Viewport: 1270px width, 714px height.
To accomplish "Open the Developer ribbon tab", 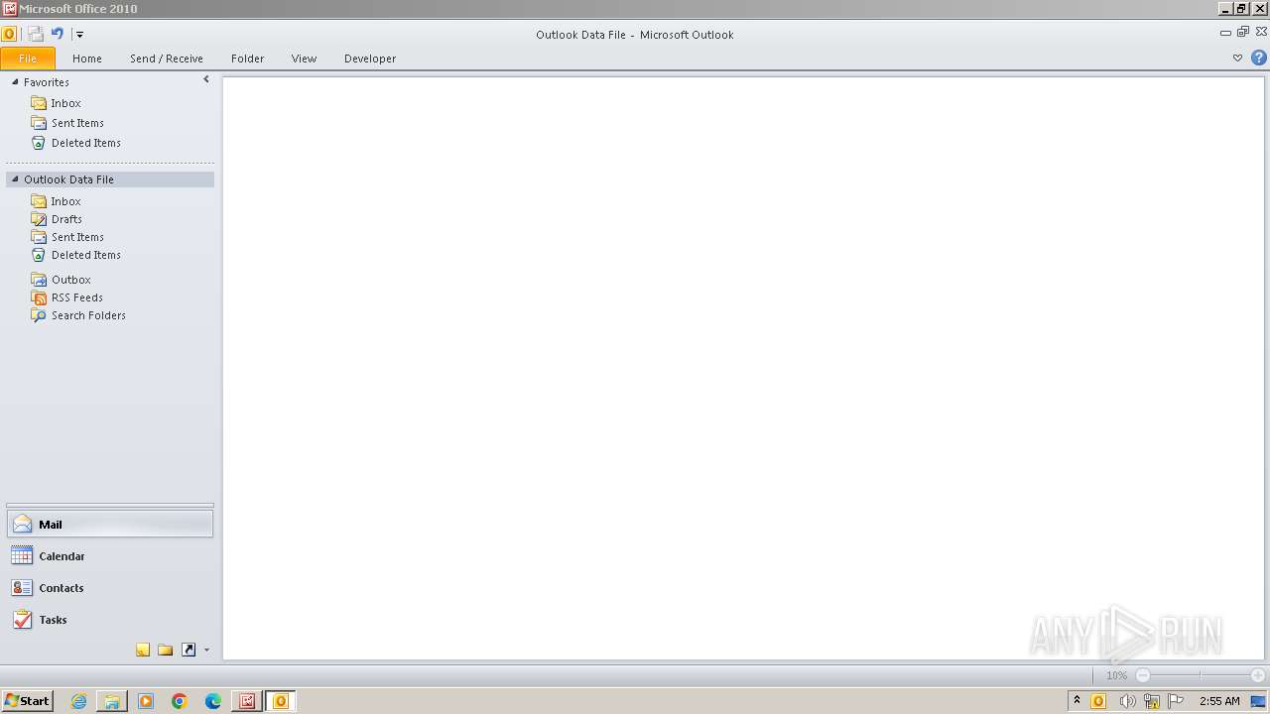I will point(370,59).
